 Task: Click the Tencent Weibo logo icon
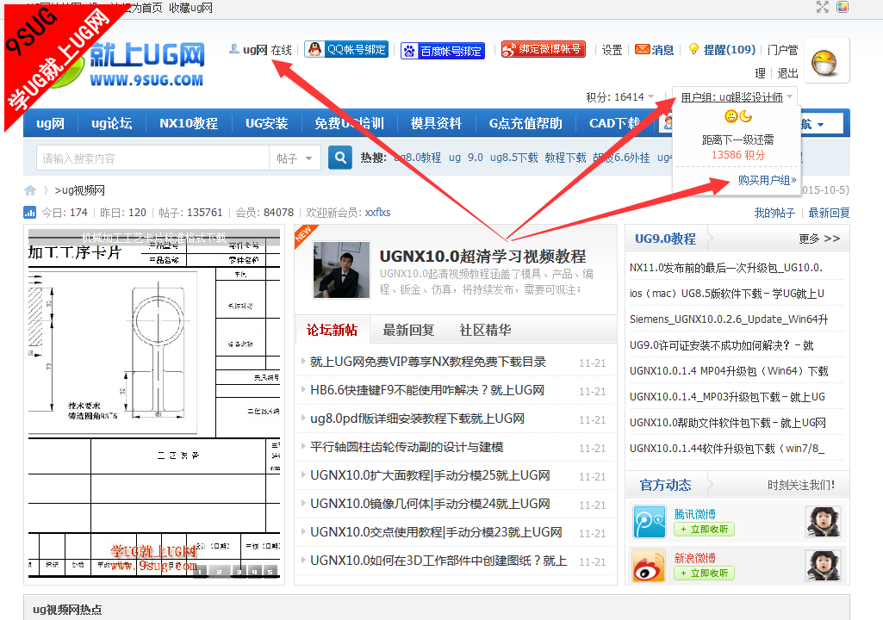coord(649,522)
